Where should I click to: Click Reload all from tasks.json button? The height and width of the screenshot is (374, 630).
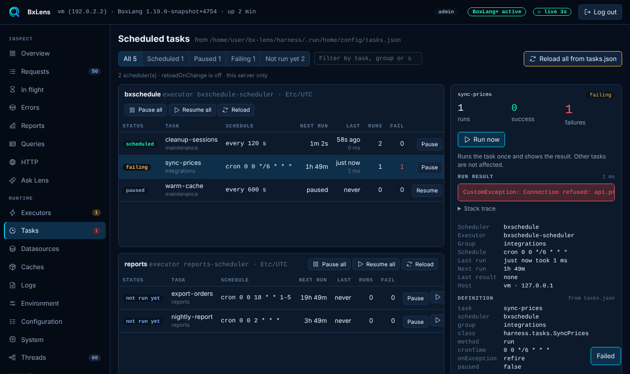573,59
